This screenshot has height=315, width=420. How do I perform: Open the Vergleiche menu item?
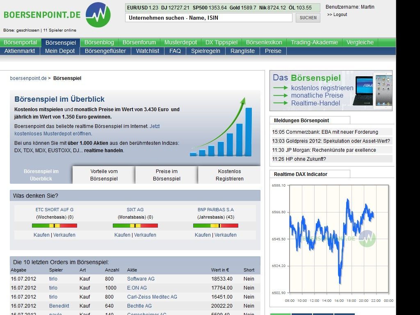[360, 42]
